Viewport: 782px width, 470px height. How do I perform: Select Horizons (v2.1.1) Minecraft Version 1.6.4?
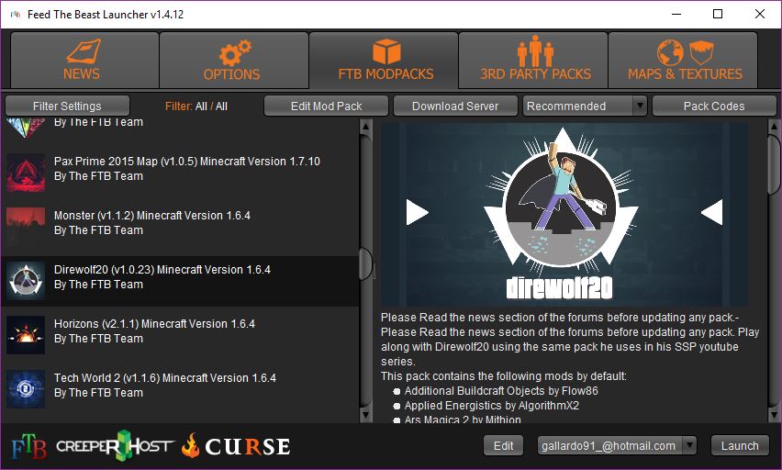click(x=154, y=324)
